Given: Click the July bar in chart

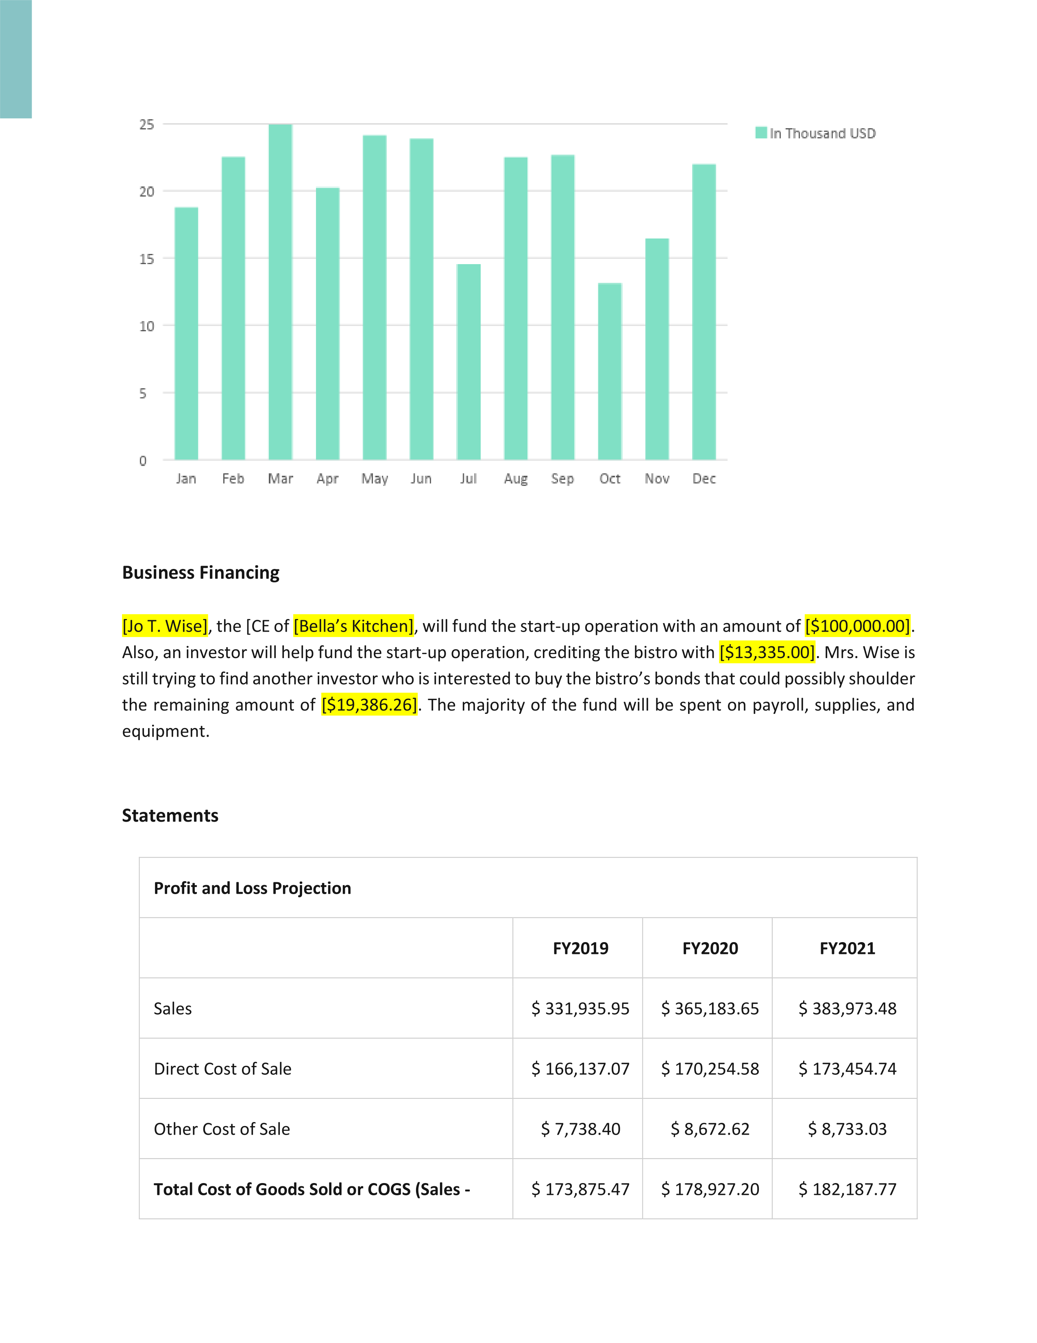Looking at the screenshot, I should click(469, 362).
